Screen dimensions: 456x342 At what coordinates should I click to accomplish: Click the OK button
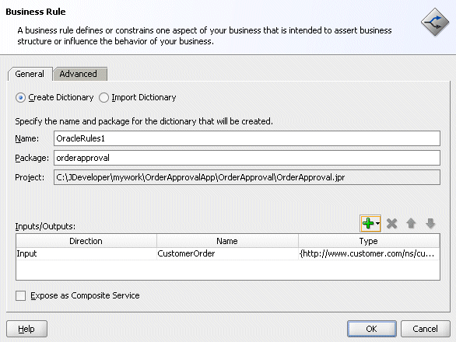[372, 329]
